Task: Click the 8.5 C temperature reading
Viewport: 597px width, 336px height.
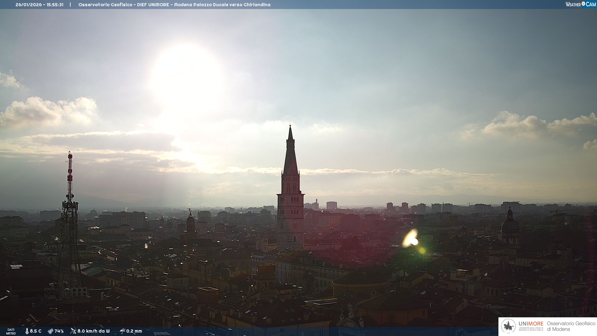Action: coord(36,331)
